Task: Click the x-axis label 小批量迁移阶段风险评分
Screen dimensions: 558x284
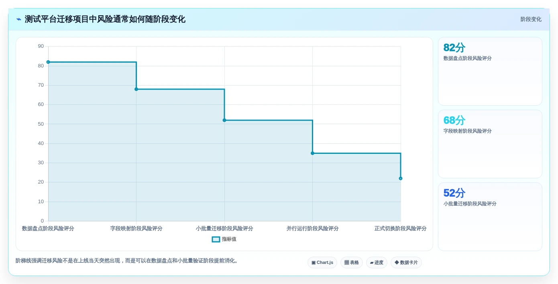Action: coord(224,229)
